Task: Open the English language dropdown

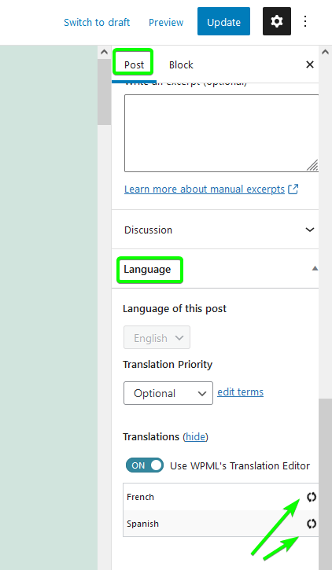Action: point(157,338)
